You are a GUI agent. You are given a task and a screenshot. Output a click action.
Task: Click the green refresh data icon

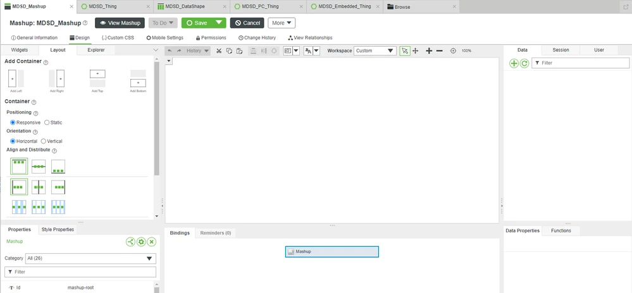pos(524,63)
